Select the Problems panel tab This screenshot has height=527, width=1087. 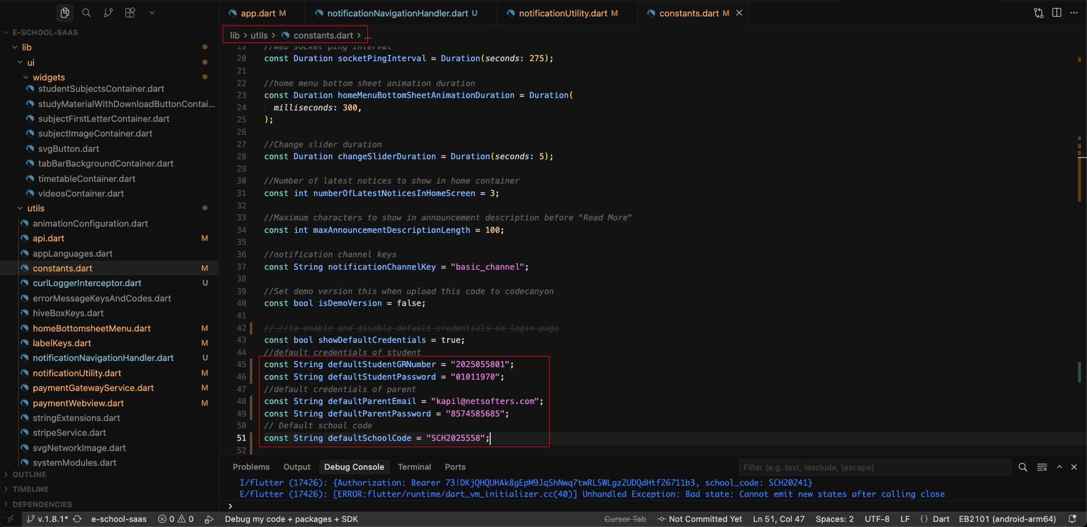(x=251, y=466)
